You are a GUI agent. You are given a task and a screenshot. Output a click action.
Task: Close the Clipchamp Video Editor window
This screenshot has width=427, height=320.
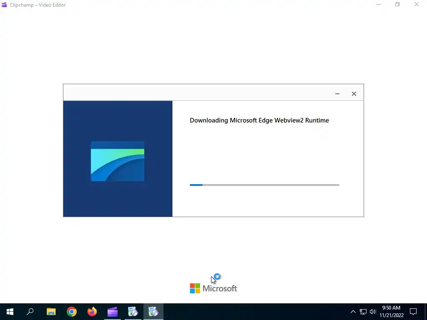pos(417,4)
